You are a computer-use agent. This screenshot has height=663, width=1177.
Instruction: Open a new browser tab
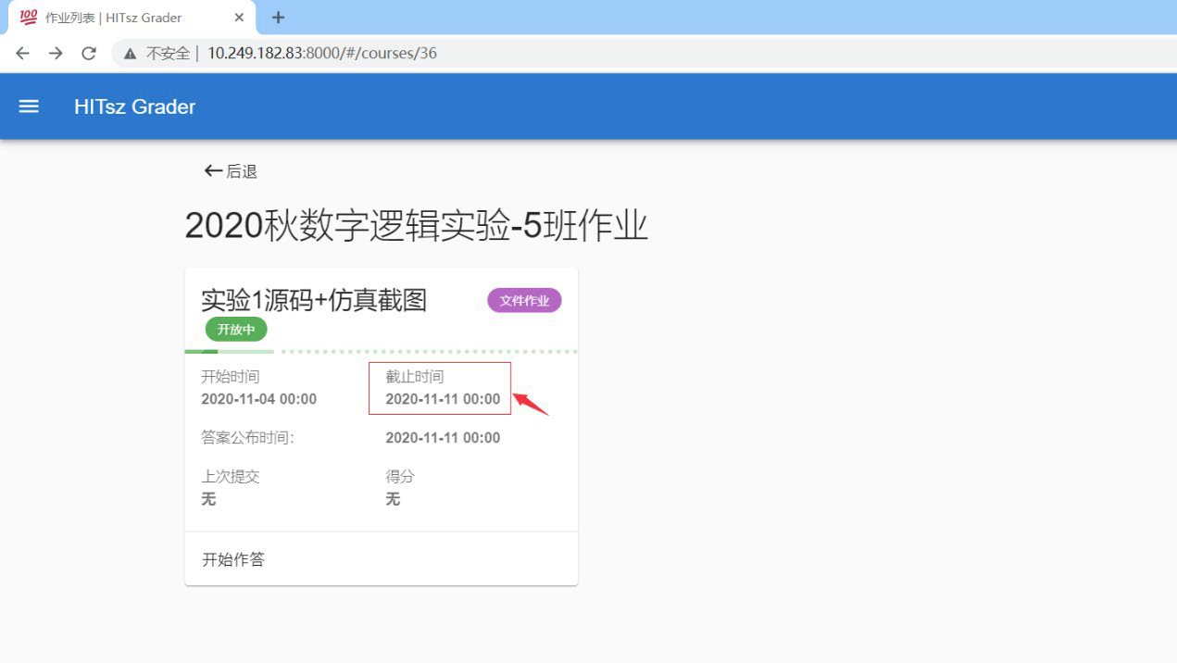click(x=278, y=18)
